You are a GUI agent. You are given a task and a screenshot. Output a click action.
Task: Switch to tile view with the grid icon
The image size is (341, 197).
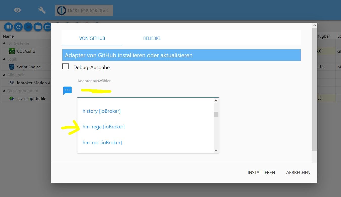tap(9, 27)
